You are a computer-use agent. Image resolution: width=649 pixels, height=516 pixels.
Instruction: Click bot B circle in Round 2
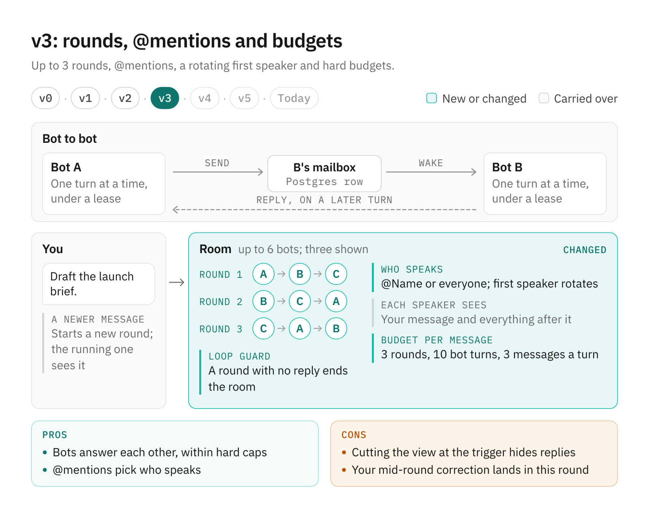[x=263, y=301]
